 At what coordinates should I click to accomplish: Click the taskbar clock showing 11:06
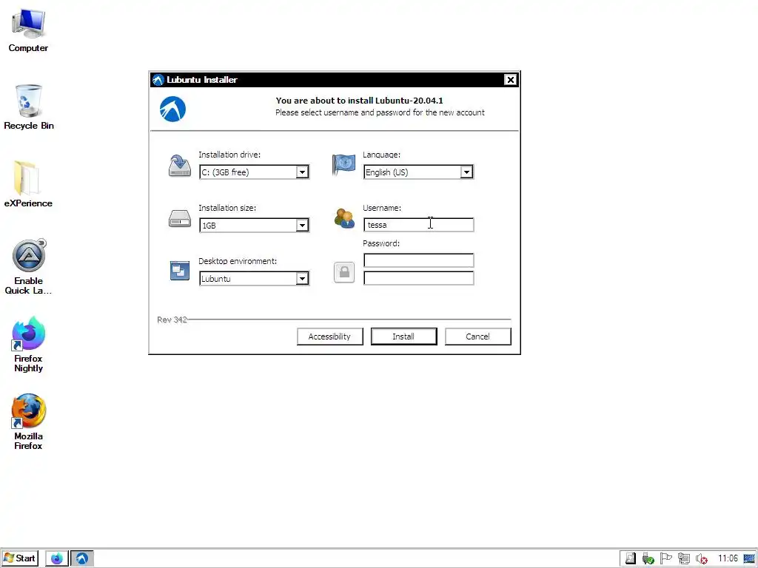click(728, 558)
